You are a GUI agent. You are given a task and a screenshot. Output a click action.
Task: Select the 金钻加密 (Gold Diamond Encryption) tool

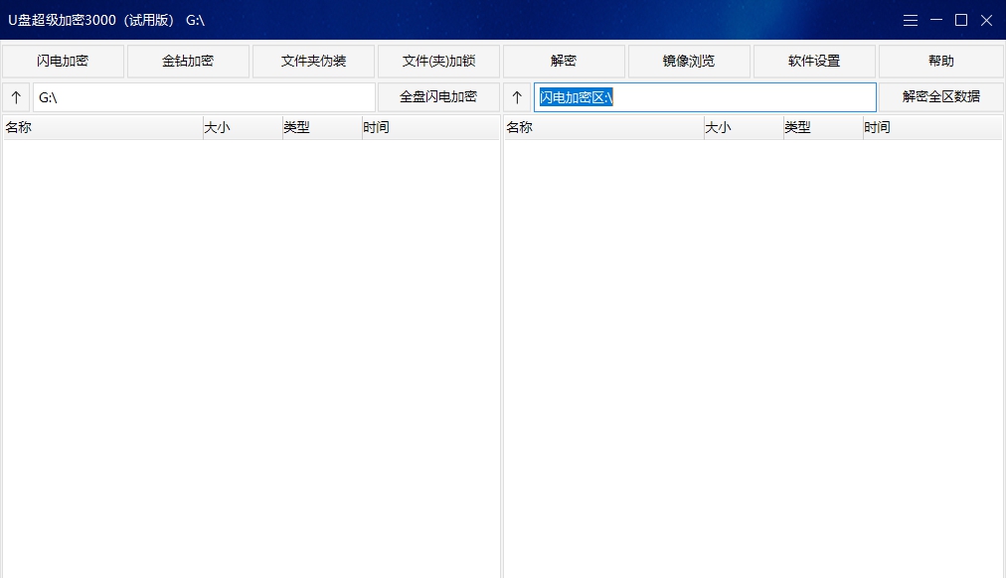[188, 61]
